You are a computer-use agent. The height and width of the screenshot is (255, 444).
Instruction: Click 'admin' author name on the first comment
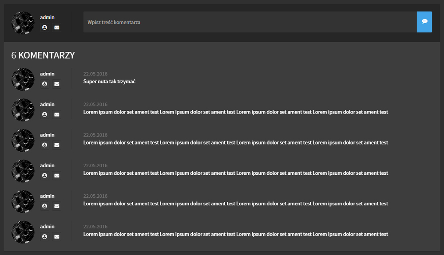tap(47, 74)
